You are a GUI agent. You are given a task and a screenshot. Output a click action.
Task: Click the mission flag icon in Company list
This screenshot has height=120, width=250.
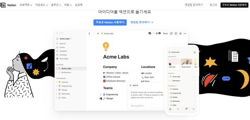pos(104,73)
